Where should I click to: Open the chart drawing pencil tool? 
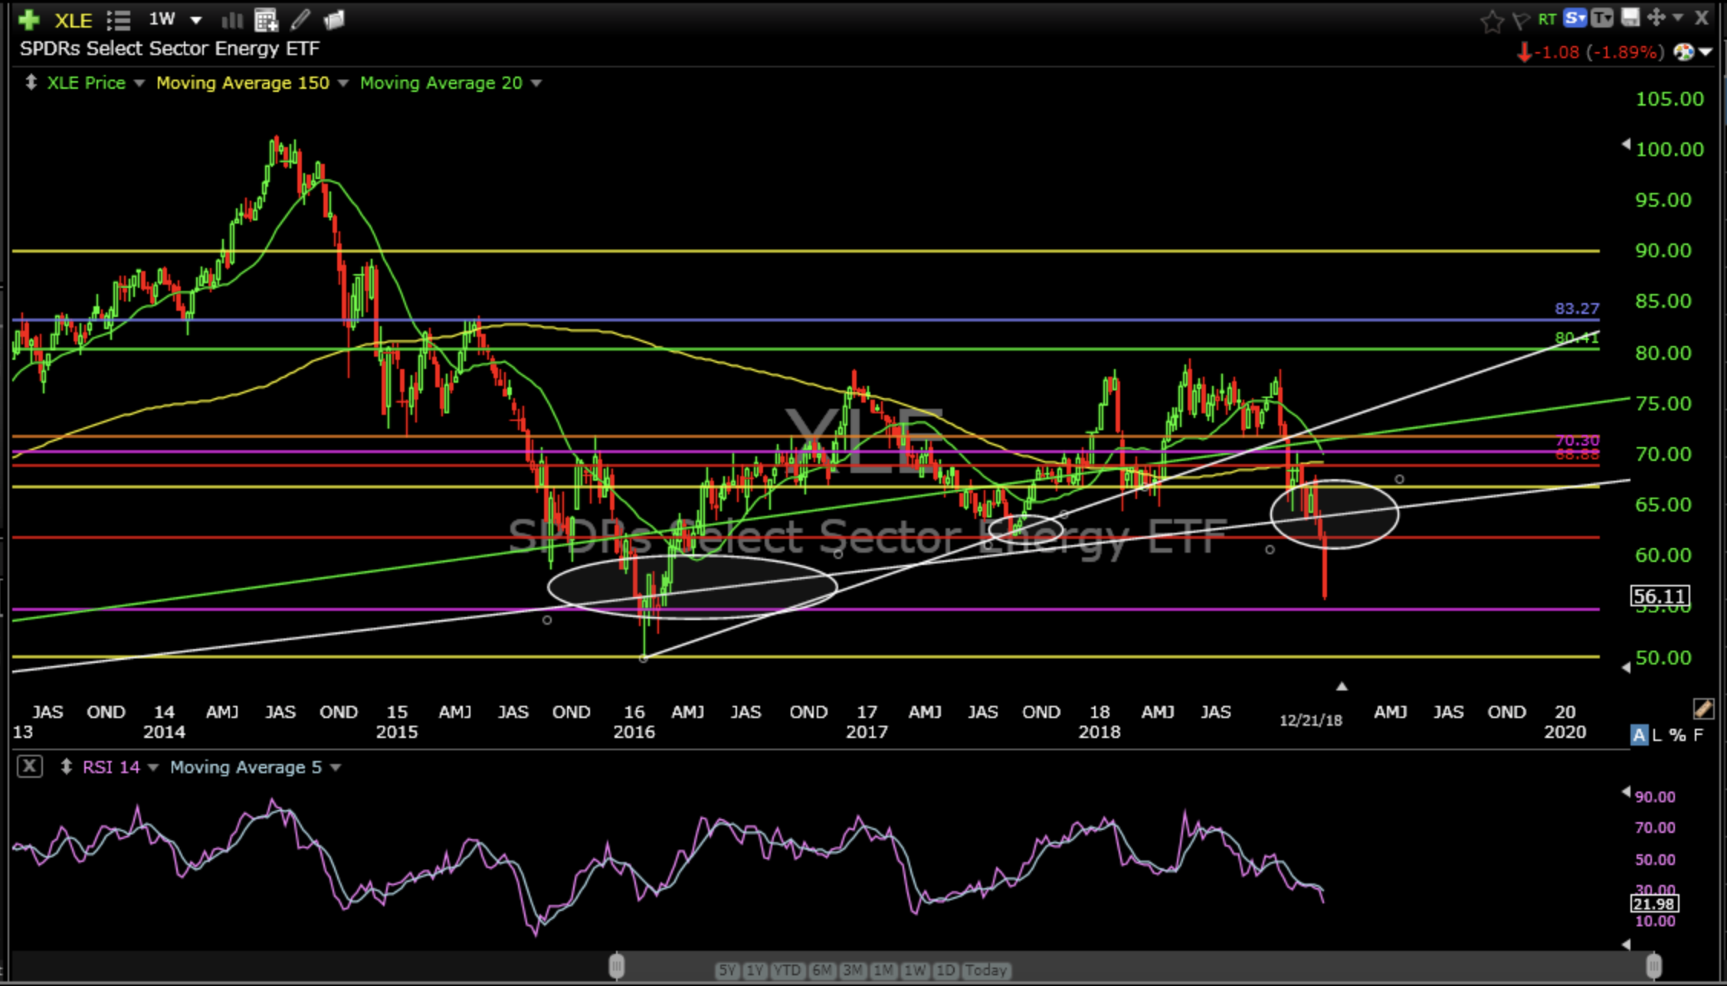pos(300,20)
